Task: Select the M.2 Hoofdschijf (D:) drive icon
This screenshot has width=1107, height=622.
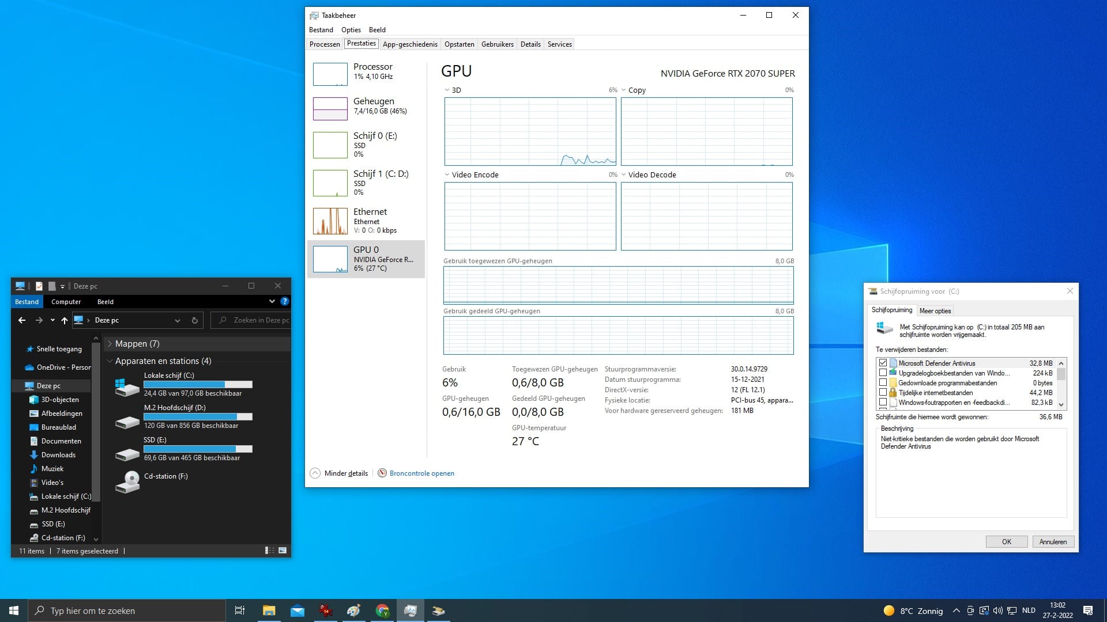Action: coord(127,422)
